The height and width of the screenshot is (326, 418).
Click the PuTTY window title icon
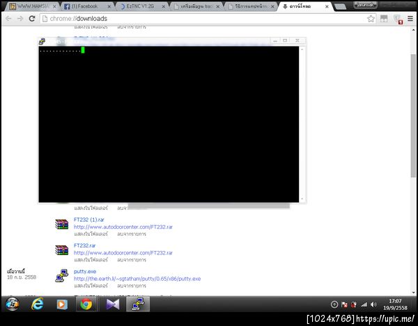tap(42, 41)
